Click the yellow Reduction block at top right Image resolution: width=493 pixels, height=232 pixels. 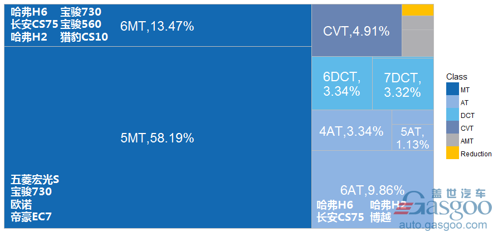click(x=418, y=9)
